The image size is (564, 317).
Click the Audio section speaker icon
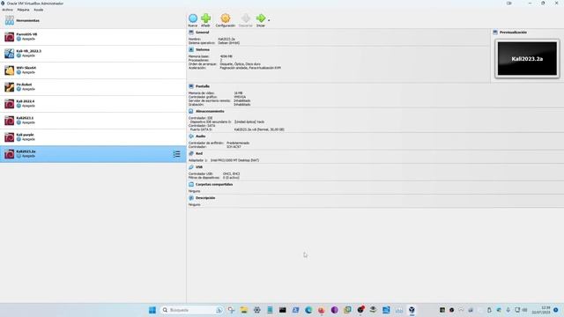pyautogui.click(x=191, y=136)
